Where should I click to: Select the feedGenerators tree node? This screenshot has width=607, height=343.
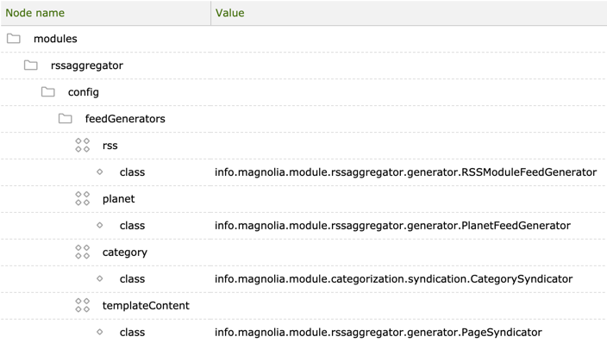(x=125, y=119)
